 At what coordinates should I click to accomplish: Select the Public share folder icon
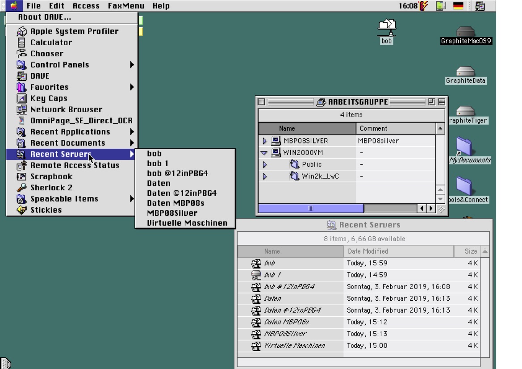(x=294, y=164)
